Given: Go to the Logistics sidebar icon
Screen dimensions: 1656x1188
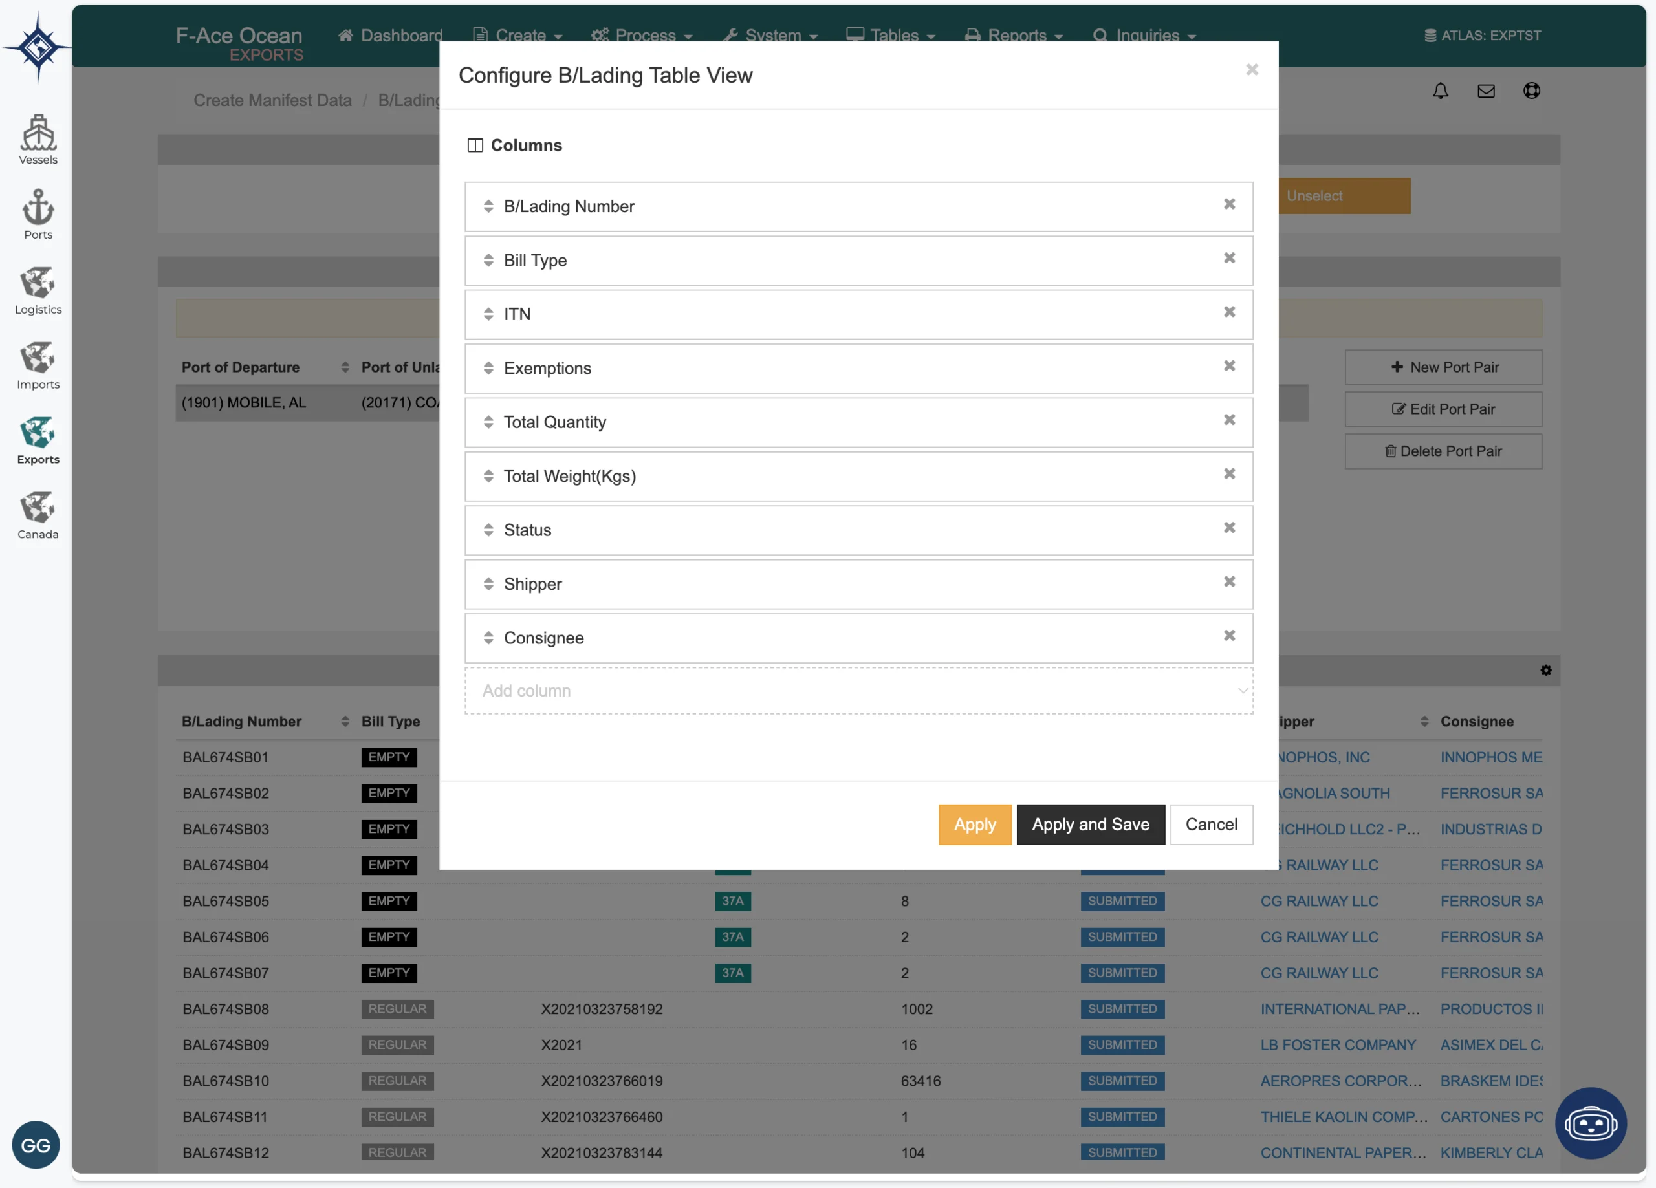Looking at the screenshot, I should [38, 288].
